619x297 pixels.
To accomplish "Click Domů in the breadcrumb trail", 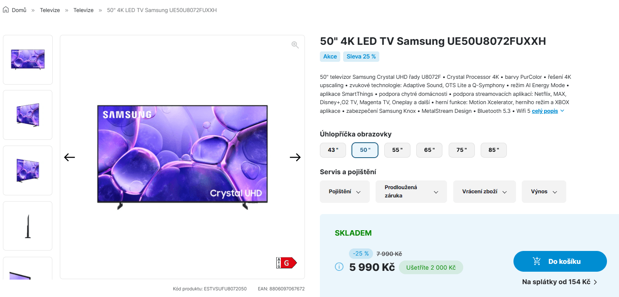I will pyautogui.click(x=18, y=10).
